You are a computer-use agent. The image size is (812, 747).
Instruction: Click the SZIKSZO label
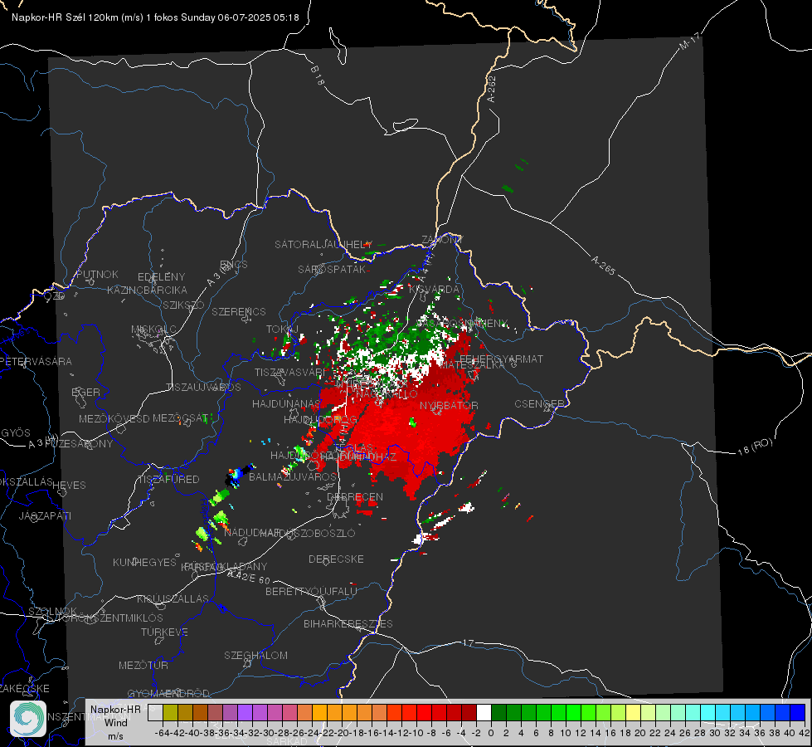(183, 305)
